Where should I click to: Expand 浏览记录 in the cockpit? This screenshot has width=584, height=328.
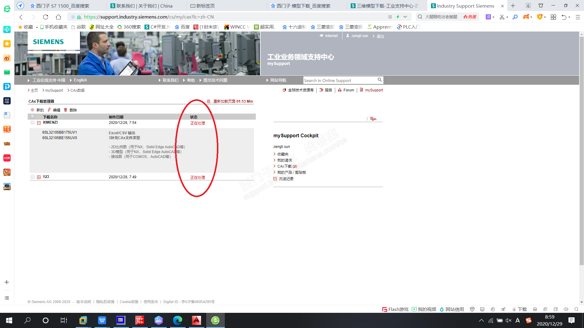click(x=275, y=179)
